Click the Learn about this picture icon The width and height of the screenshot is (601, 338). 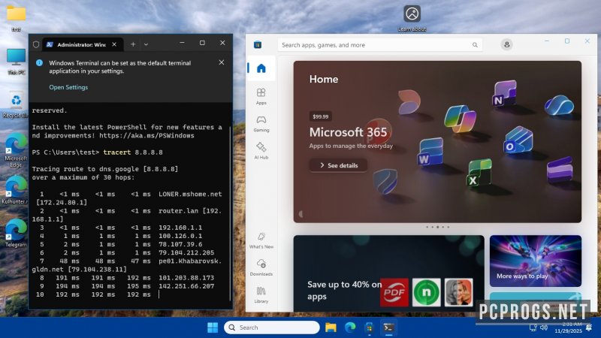click(x=412, y=18)
